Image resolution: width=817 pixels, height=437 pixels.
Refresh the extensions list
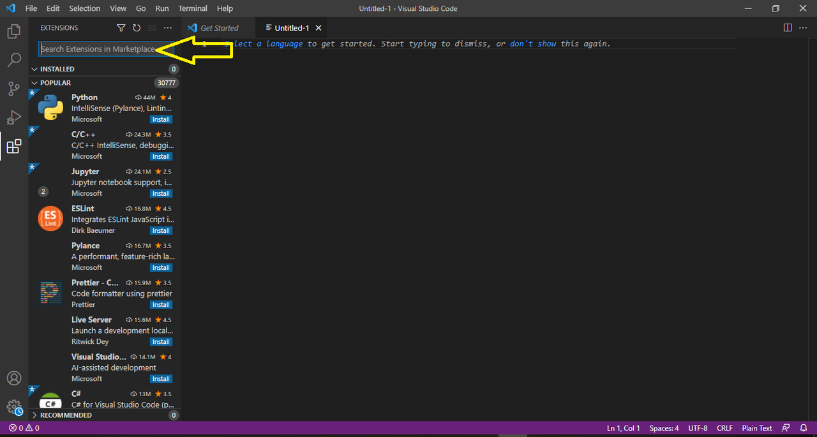137,28
